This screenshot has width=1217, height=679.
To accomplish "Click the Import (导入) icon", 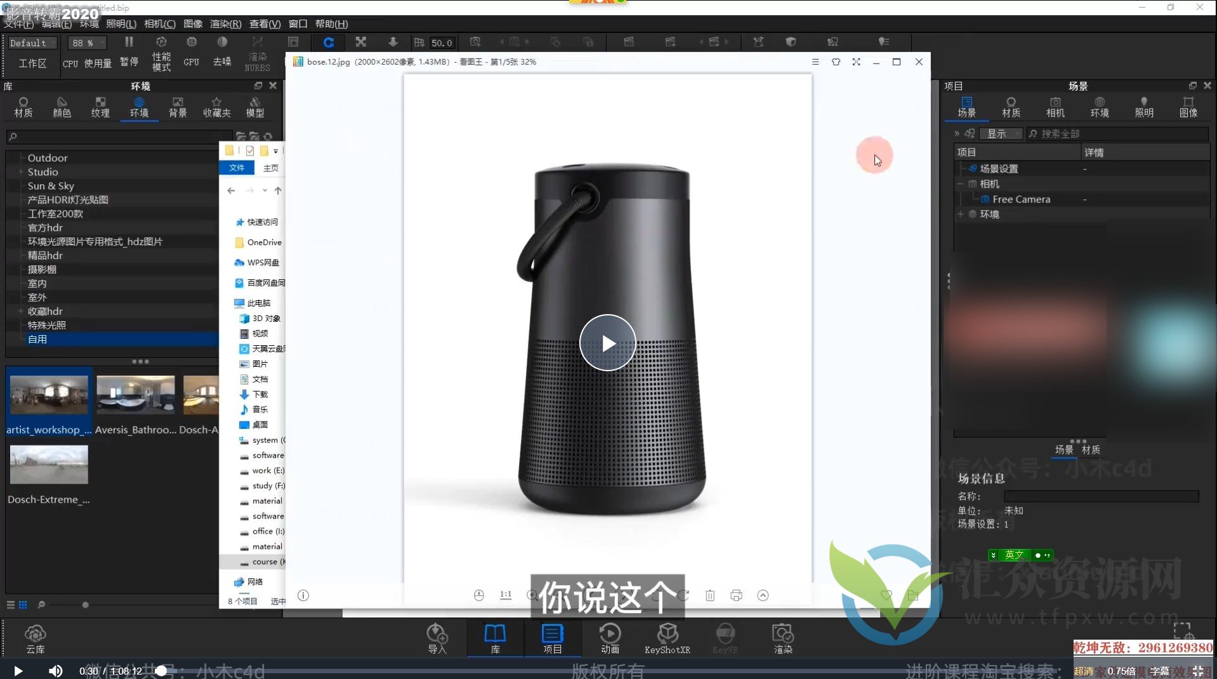I will pyautogui.click(x=437, y=637).
